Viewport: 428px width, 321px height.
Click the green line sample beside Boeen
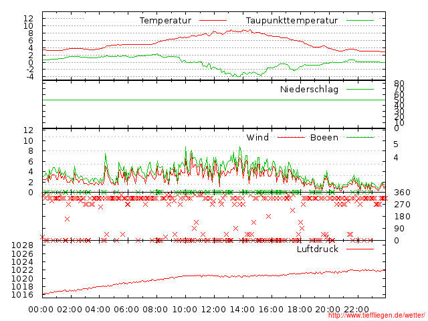[360, 137]
